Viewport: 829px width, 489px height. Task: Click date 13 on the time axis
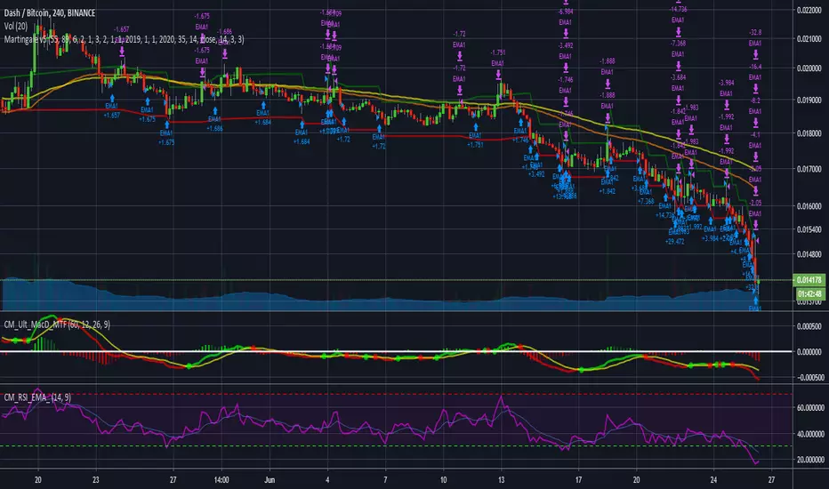coord(501,480)
